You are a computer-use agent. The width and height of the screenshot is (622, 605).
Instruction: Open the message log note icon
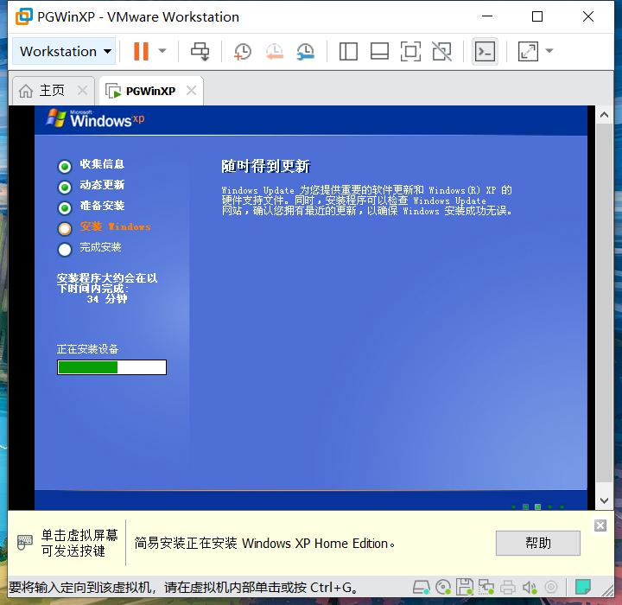tap(583, 587)
